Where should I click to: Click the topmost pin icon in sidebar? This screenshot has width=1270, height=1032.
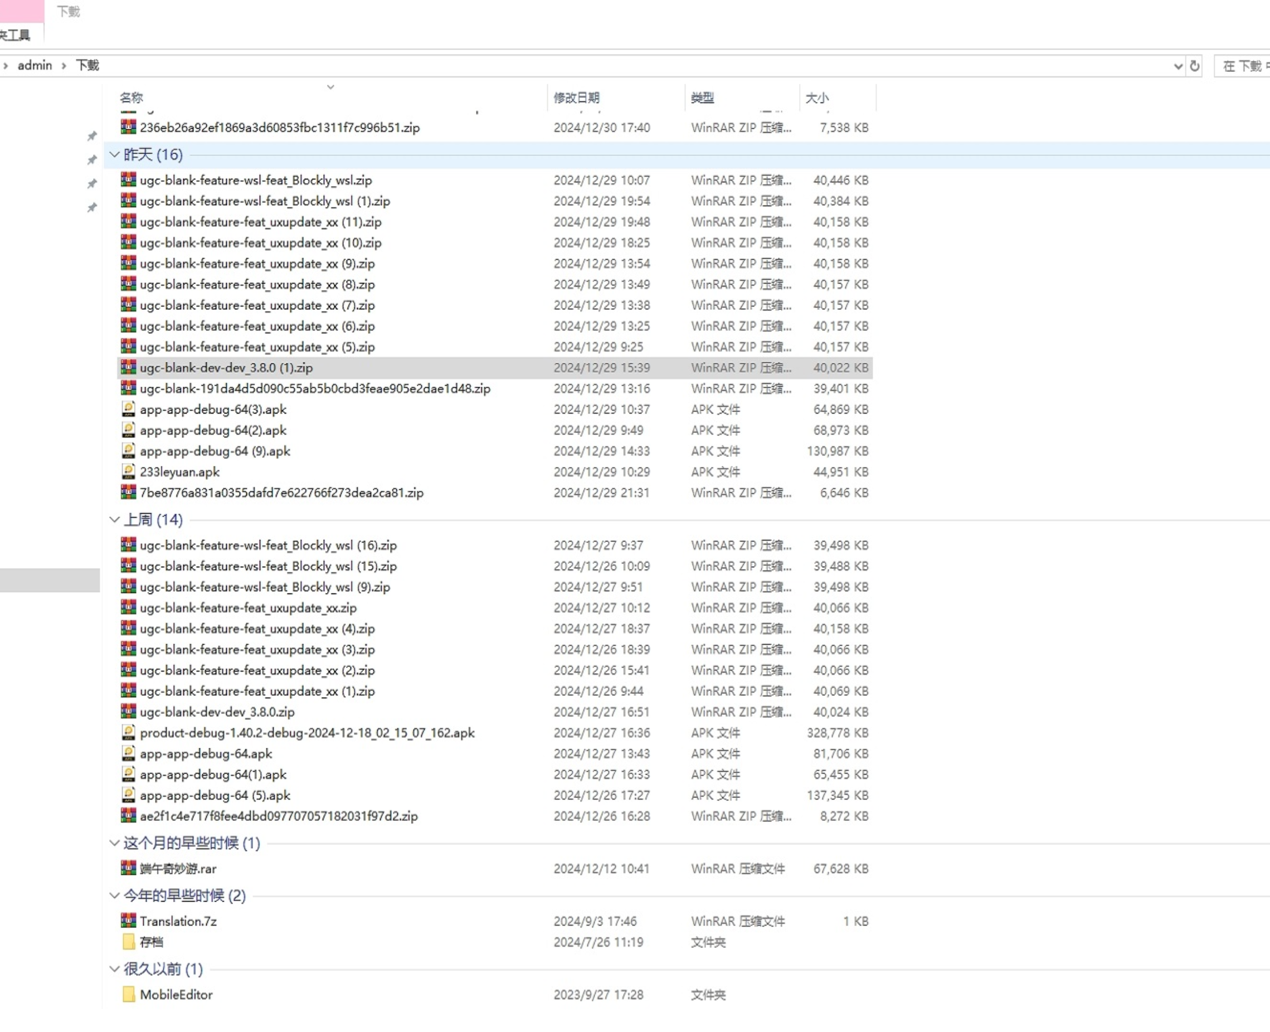click(x=92, y=136)
